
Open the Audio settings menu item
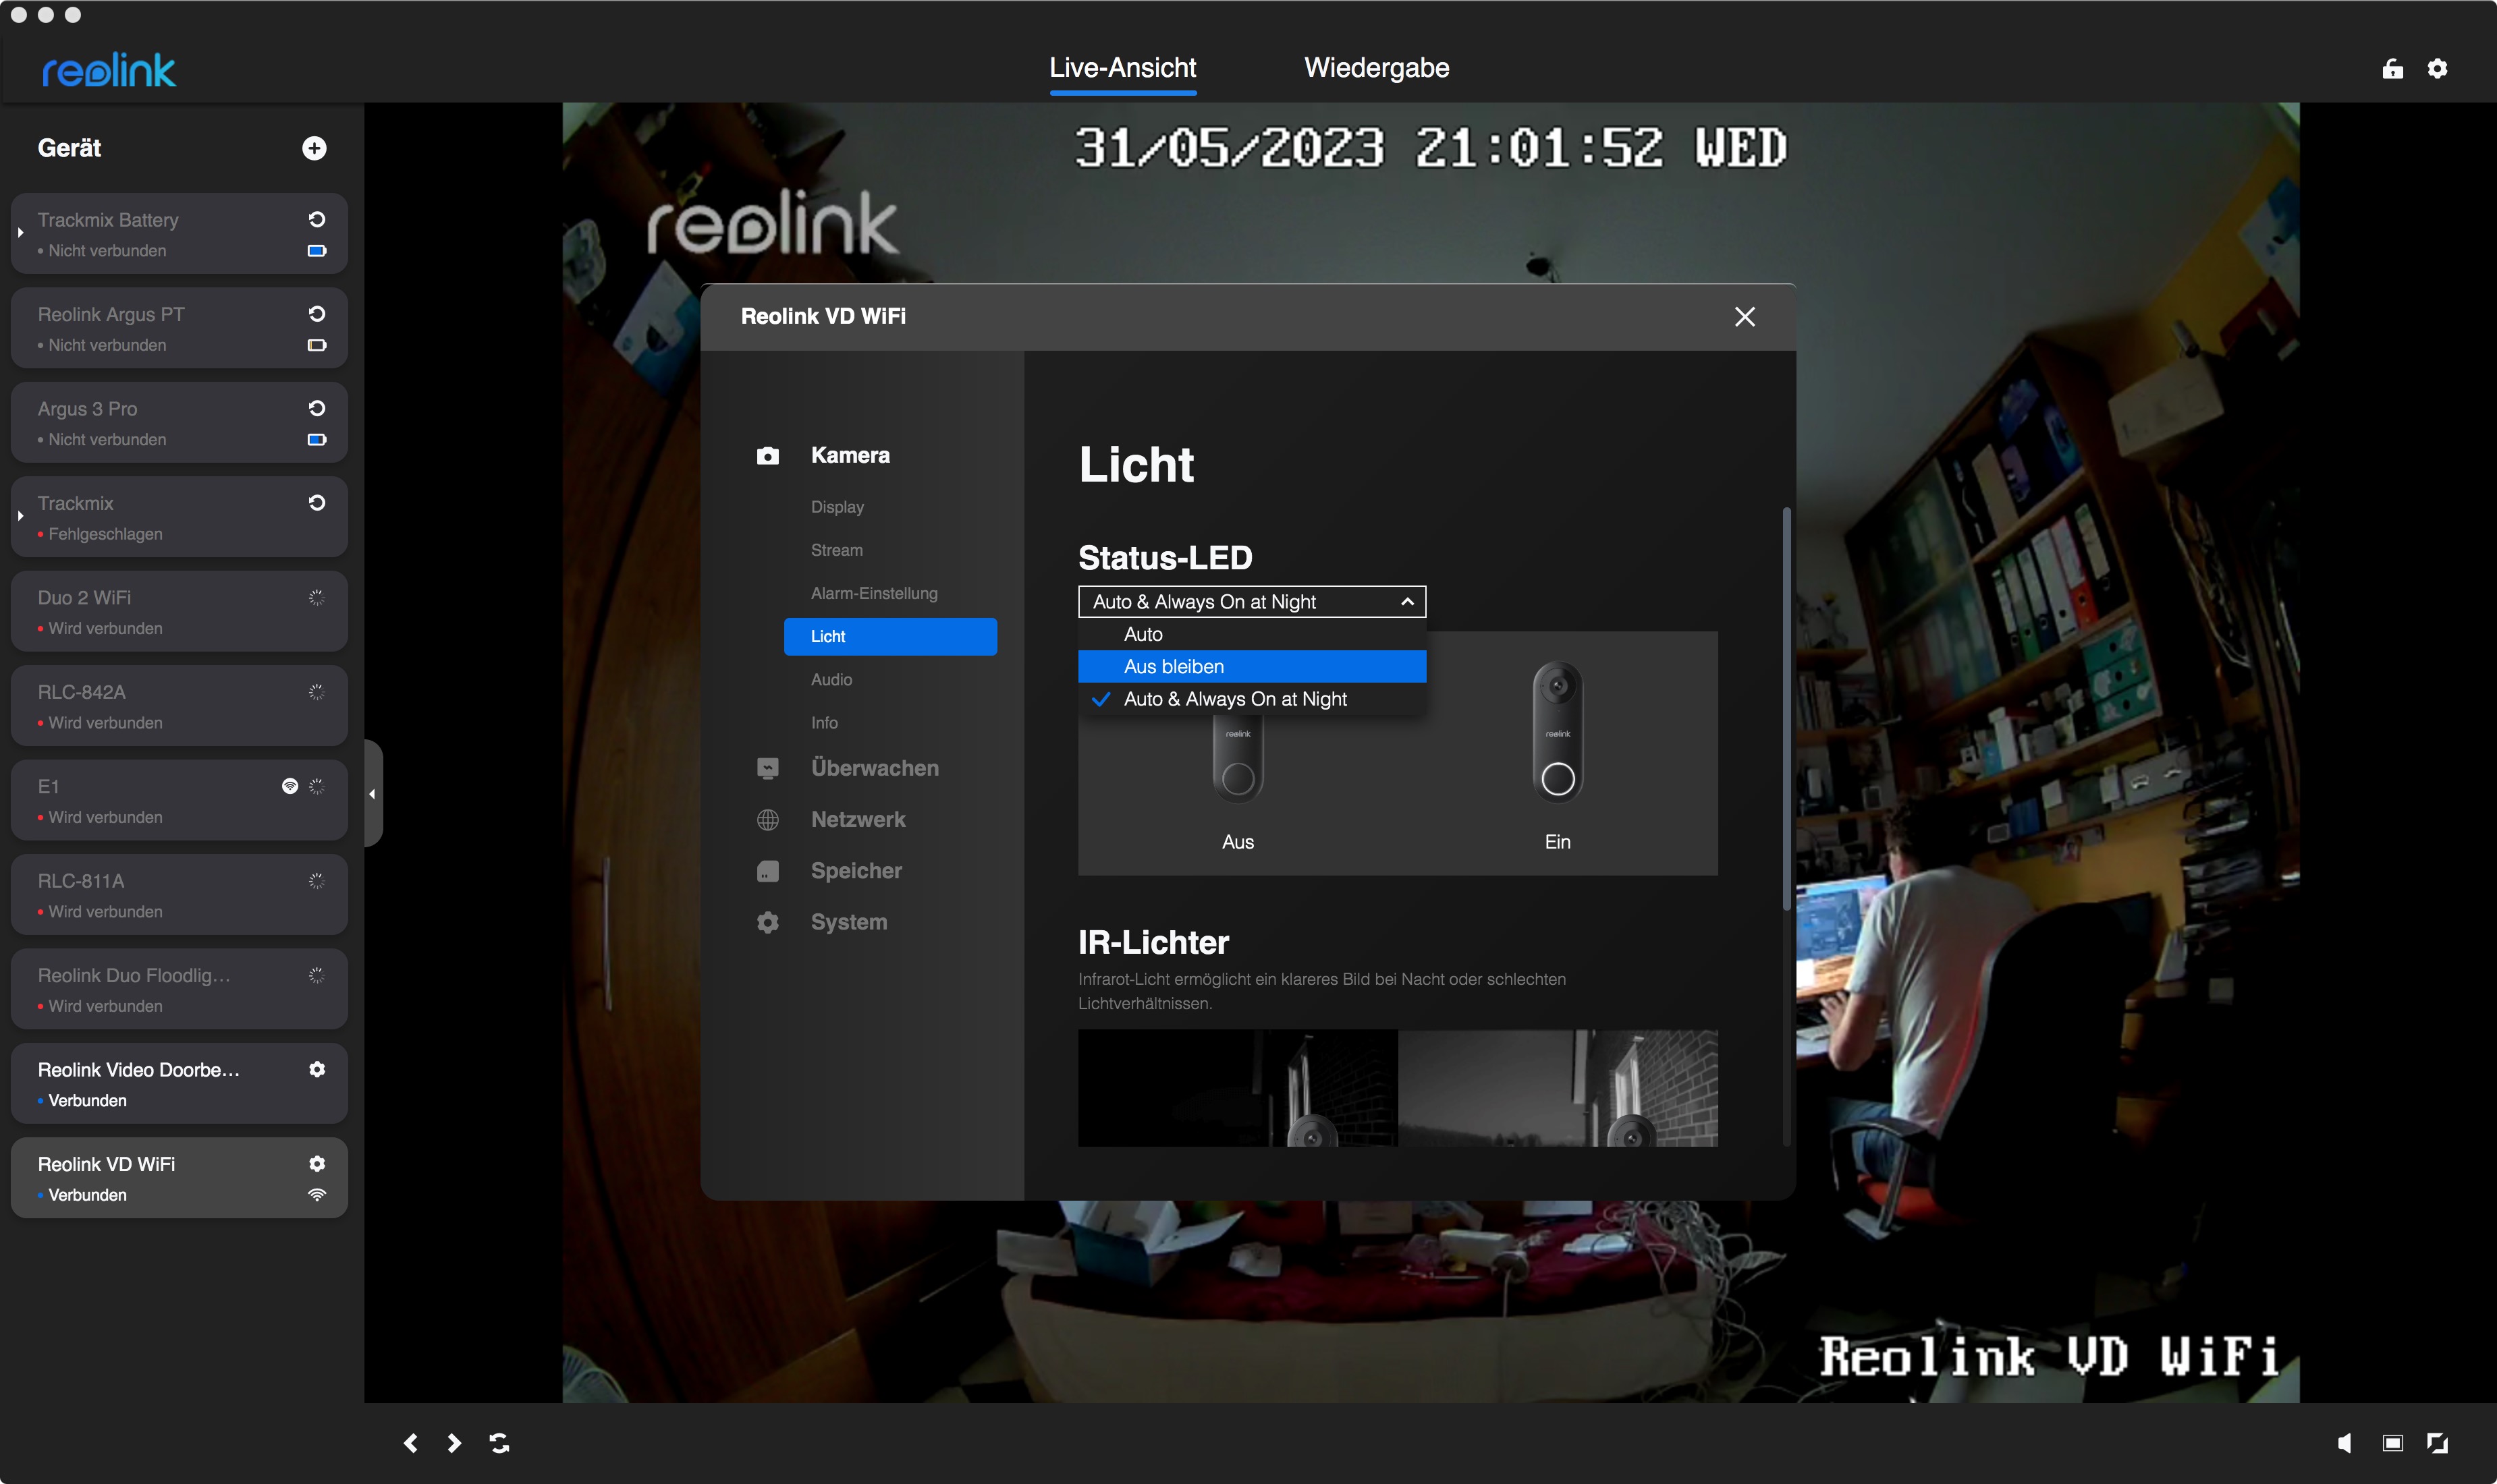click(831, 679)
